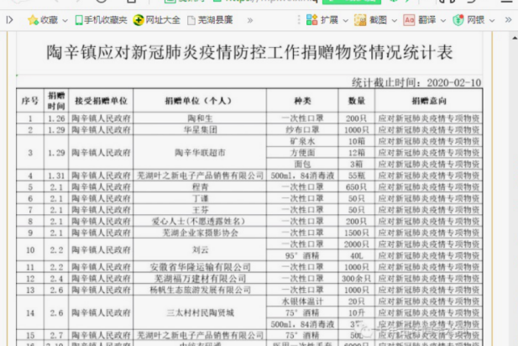Image resolution: width=518 pixels, height=346 pixels.
Task: Click the cell 芜湖企业家摄影协会
Action: click(x=200, y=233)
